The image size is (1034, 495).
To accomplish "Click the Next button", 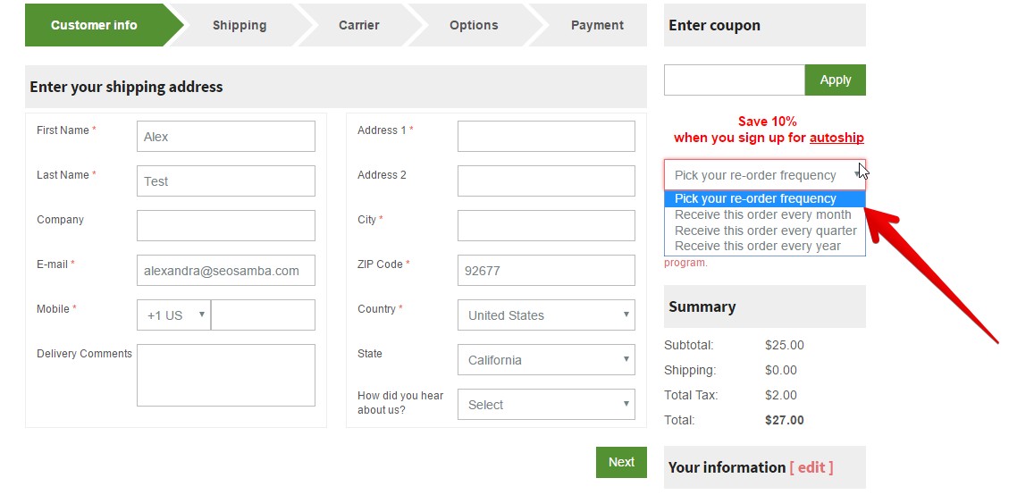I will coord(621,462).
